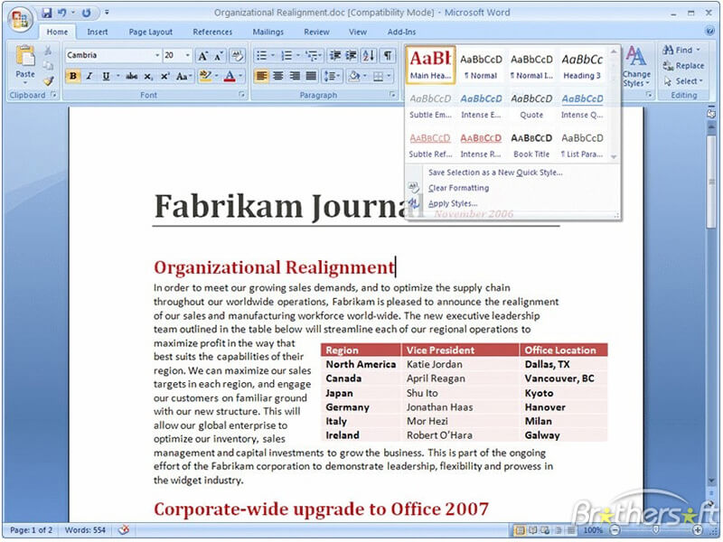The width and height of the screenshot is (723, 542).
Task: Toggle paragraph marks with the Show/Hide icon
Action: 386,55
